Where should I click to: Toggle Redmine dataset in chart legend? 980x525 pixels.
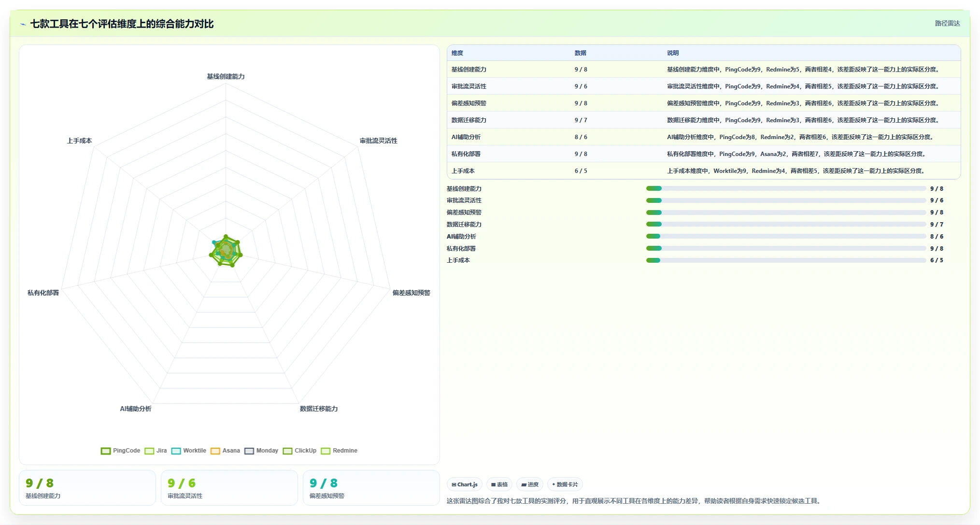[339, 451]
